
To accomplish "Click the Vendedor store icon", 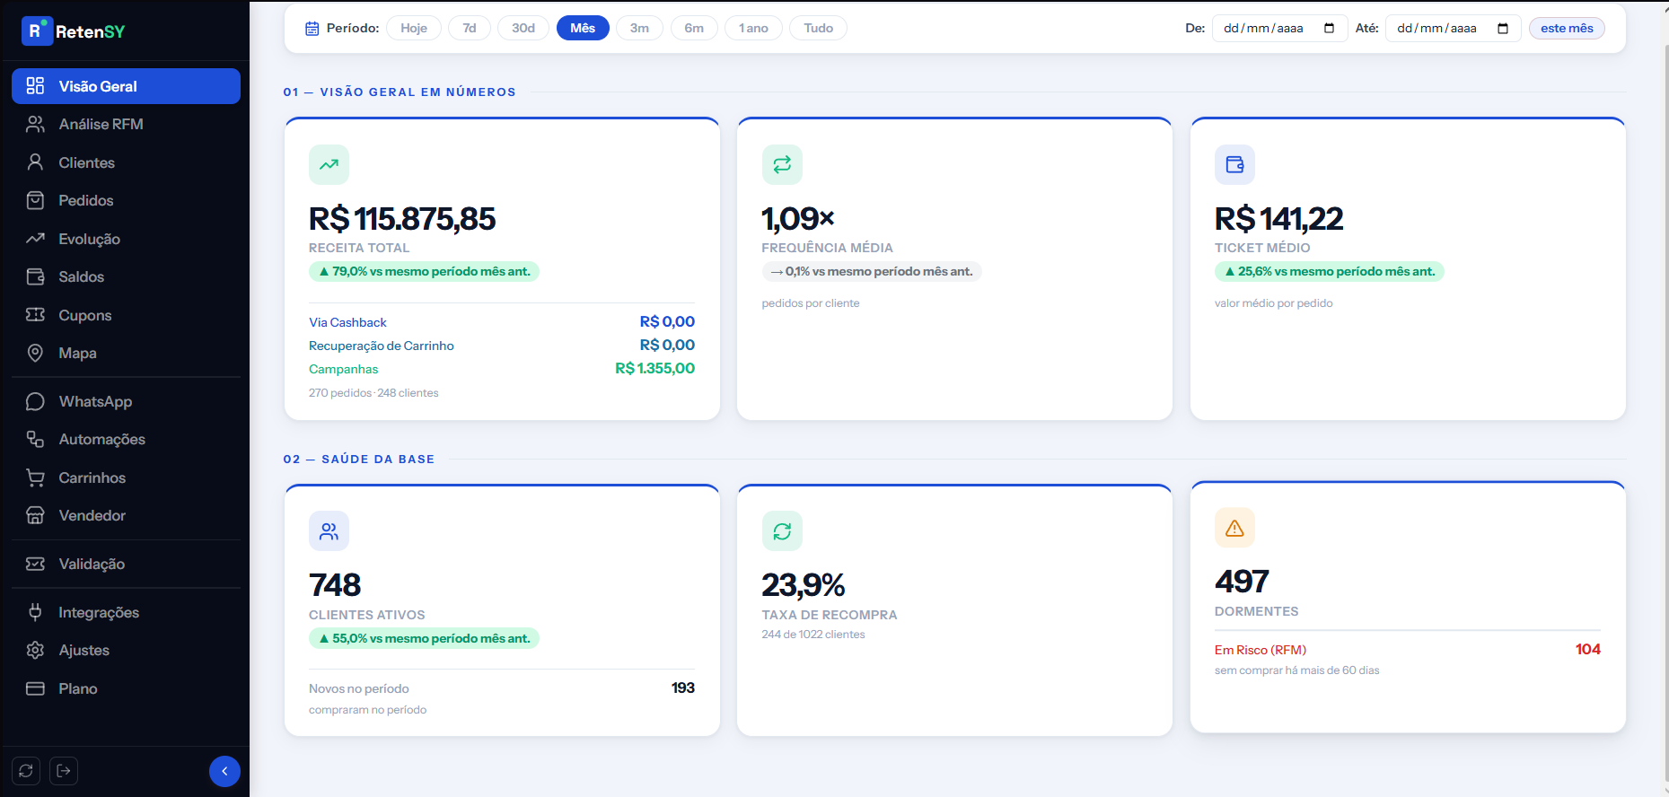I will click(x=35, y=515).
